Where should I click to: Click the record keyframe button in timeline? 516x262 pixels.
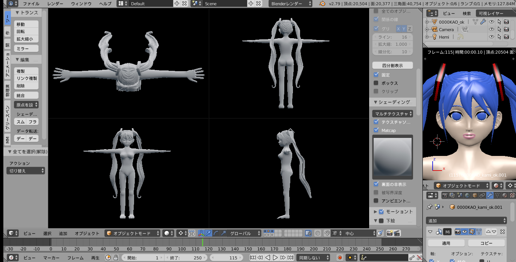(340, 258)
